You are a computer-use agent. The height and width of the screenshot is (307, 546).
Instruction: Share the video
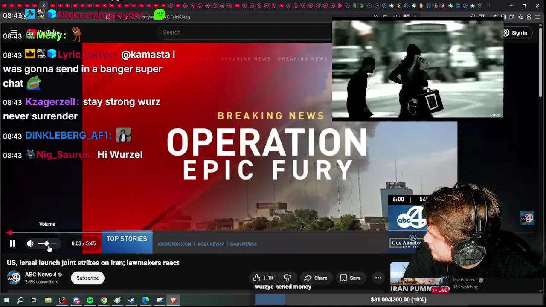click(316, 278)
